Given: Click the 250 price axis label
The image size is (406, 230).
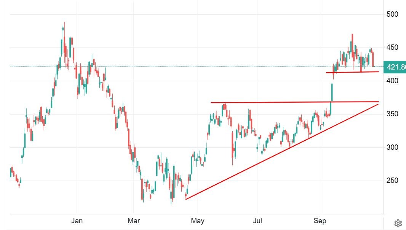Looking at the screenshot, I should [x=392, y=181].
